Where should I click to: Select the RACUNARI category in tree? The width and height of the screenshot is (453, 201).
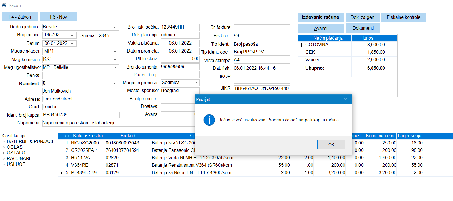point(18,158)
